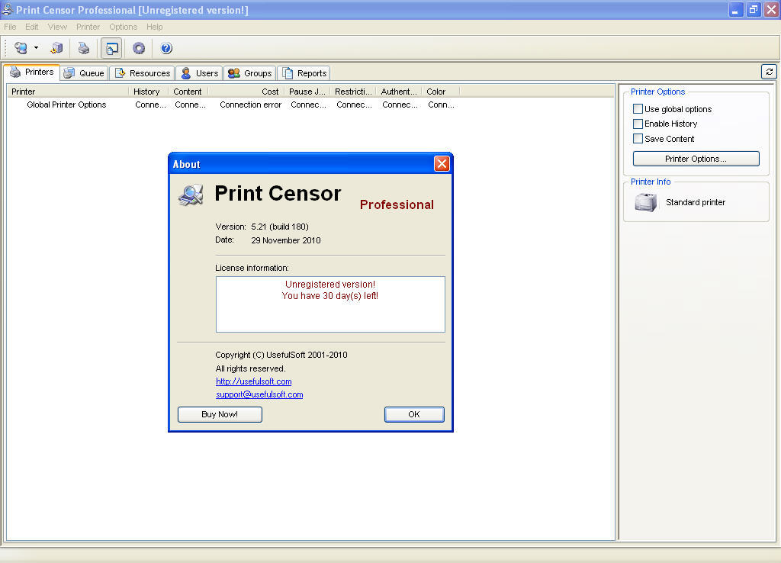Screen dimensions: 781x563
Task: Click the print toolbar icon
Action: pos(84,47)
